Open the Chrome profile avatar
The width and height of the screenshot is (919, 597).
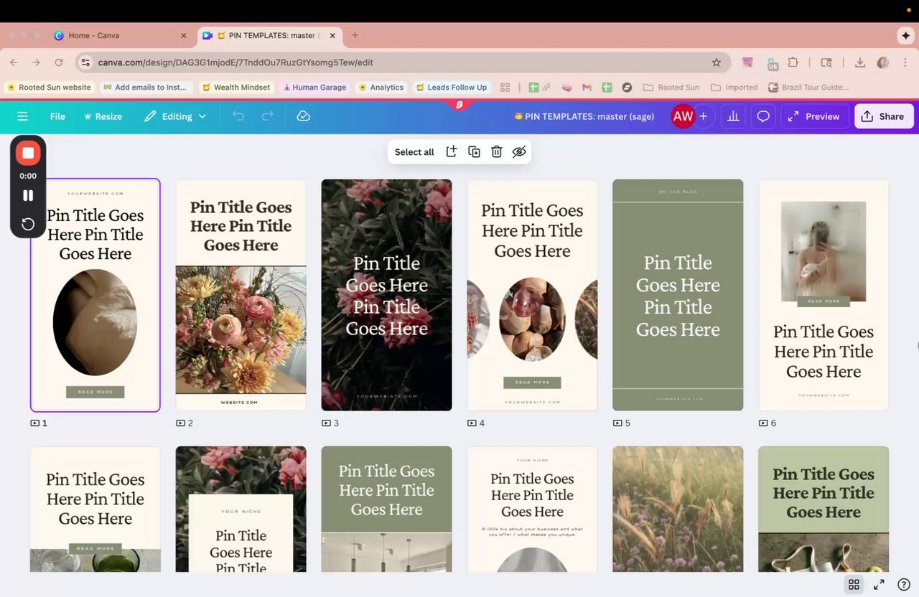[883, 62]
